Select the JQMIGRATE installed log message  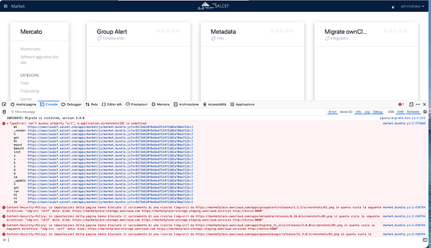pyautogui.click(x=46, y=118)
